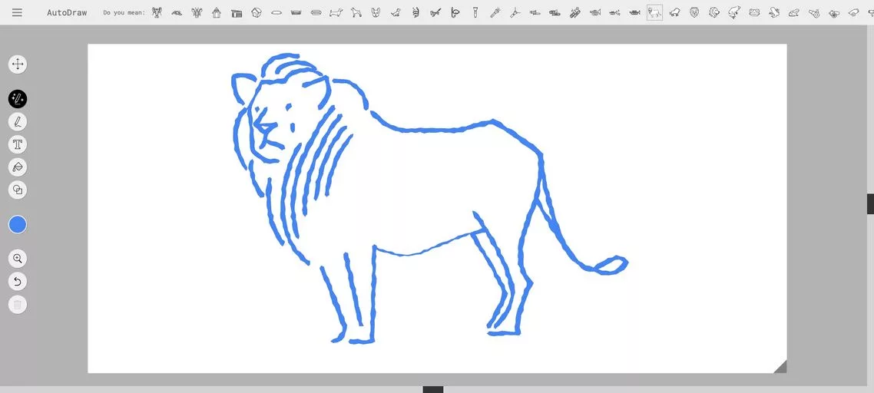Viewport: 874px width, 393px height.
Task: Select the Type text tool
Action: click(x=18, y=144)
